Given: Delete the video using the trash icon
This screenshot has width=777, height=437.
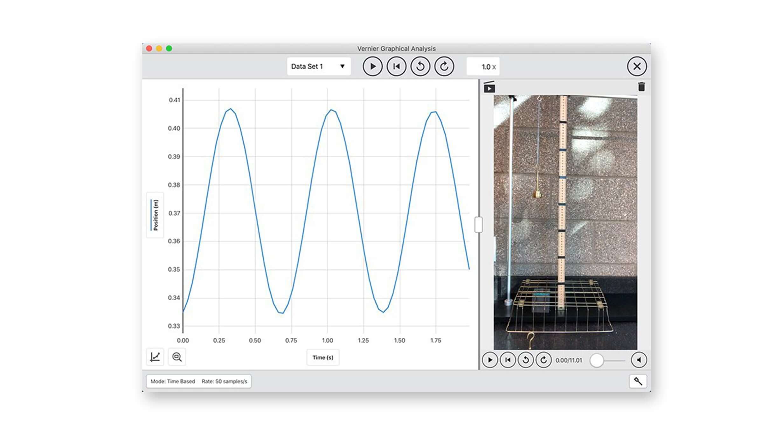Looking at the screenshot, I should click(641, 87).
